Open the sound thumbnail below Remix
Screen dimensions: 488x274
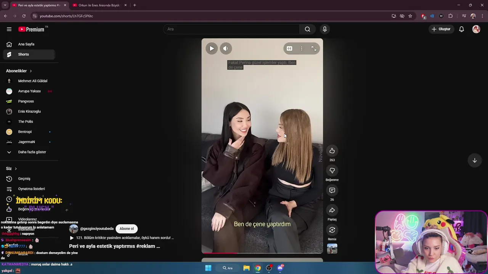pos(332,249)
